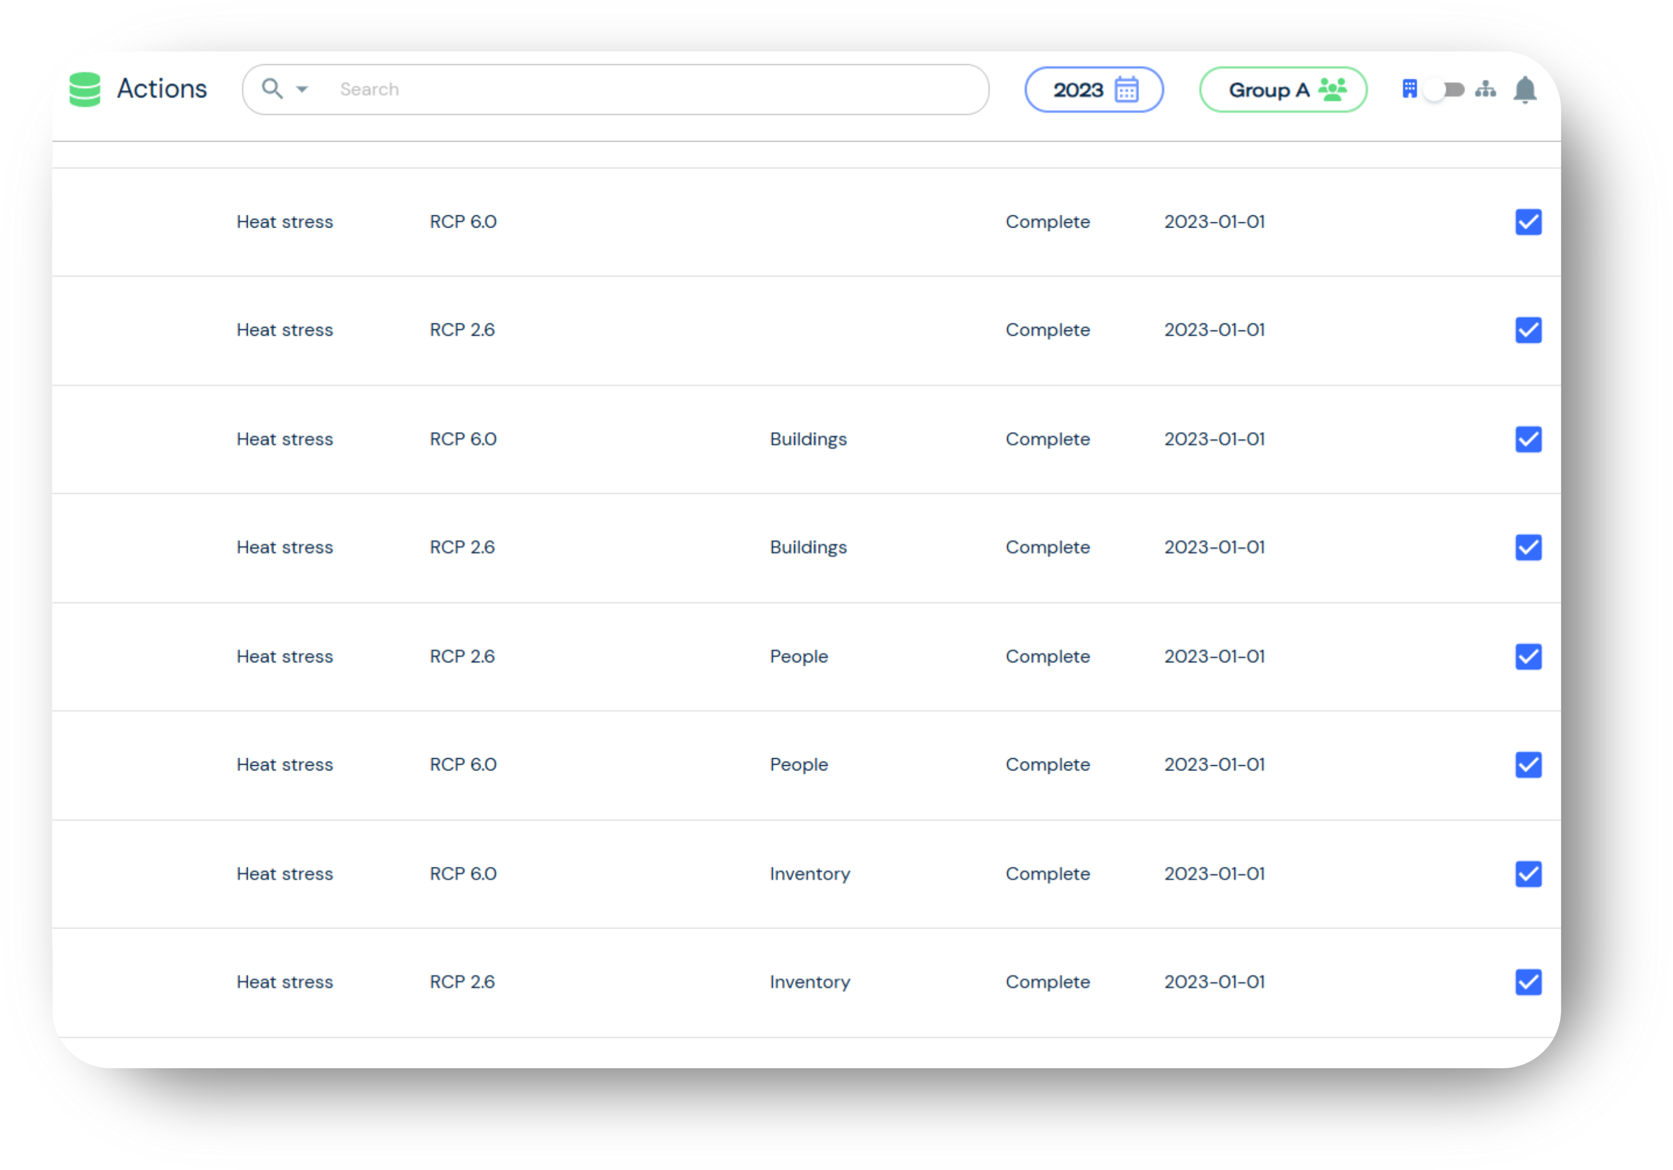Click Heat stress in RCP 2.6 People row

tap(284, 657)
